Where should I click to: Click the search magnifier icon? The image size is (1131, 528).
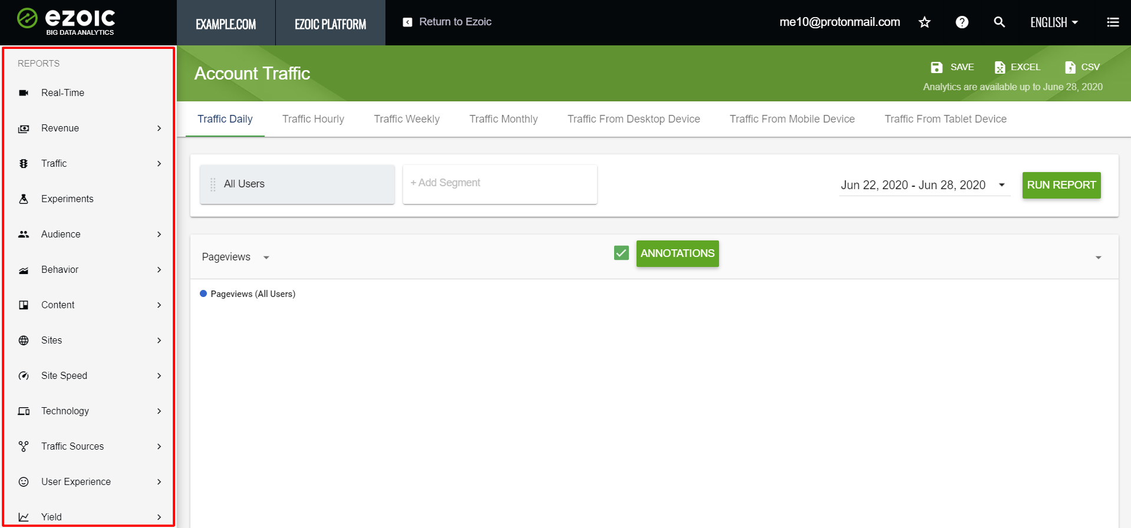pyautogui.click(x=999, y=22)
